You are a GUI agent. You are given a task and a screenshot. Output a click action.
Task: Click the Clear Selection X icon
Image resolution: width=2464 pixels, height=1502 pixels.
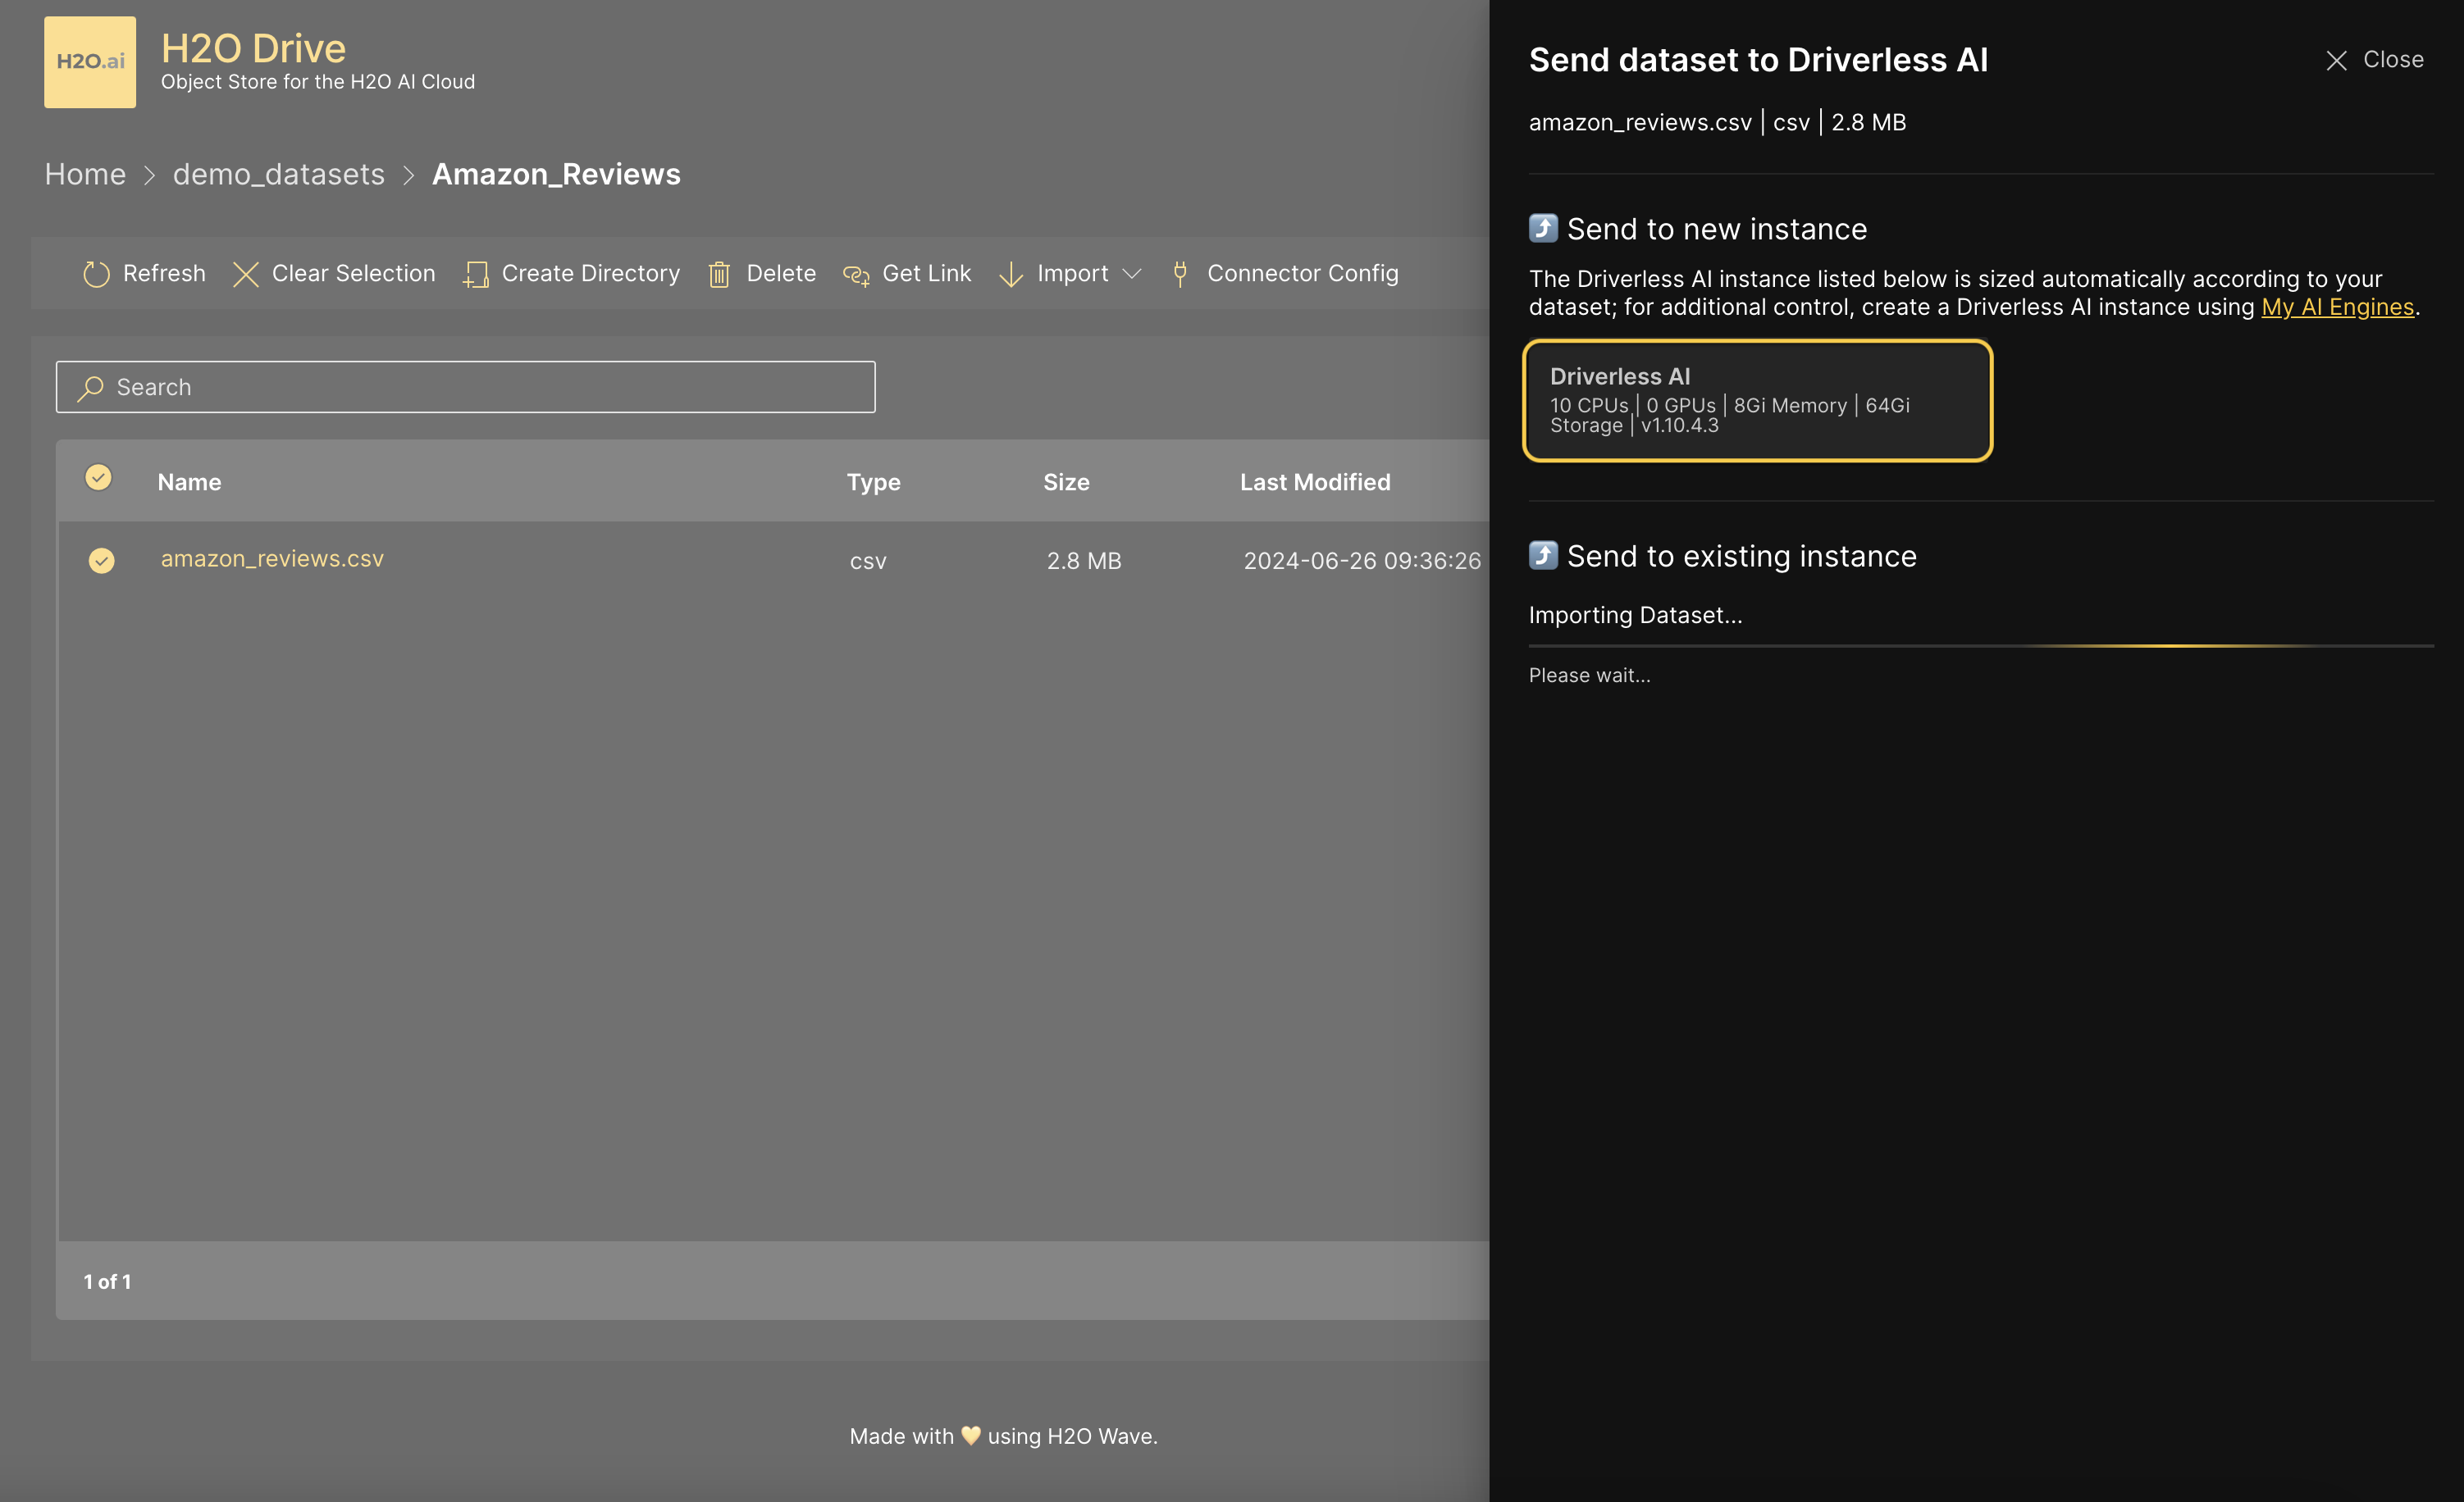click(x=245, y=274)
